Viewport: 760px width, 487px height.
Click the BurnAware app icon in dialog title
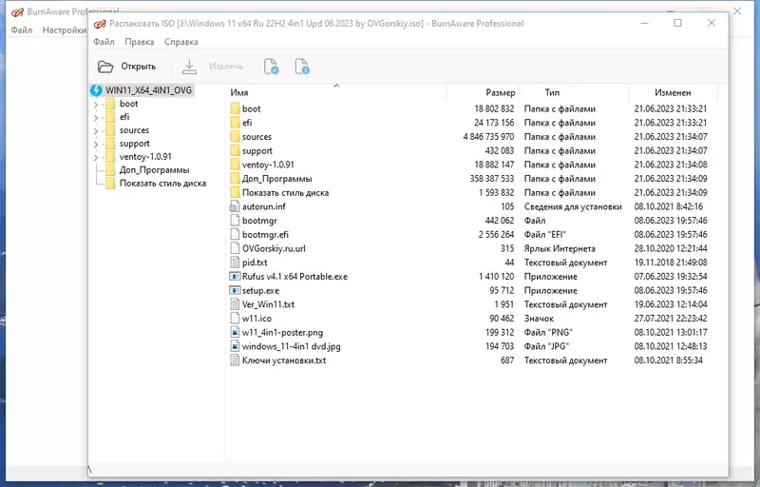[x=100, y=24]
